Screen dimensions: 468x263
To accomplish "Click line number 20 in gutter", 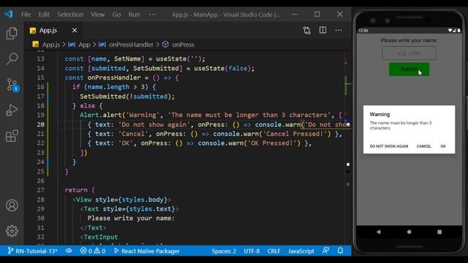I will [x=41, y=124].
